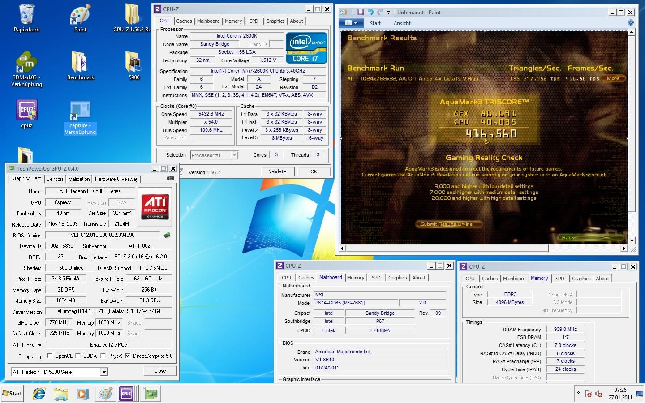Open the Benchmark folder on desktop
Screen dimensions: 645x403
coord(81,65)
